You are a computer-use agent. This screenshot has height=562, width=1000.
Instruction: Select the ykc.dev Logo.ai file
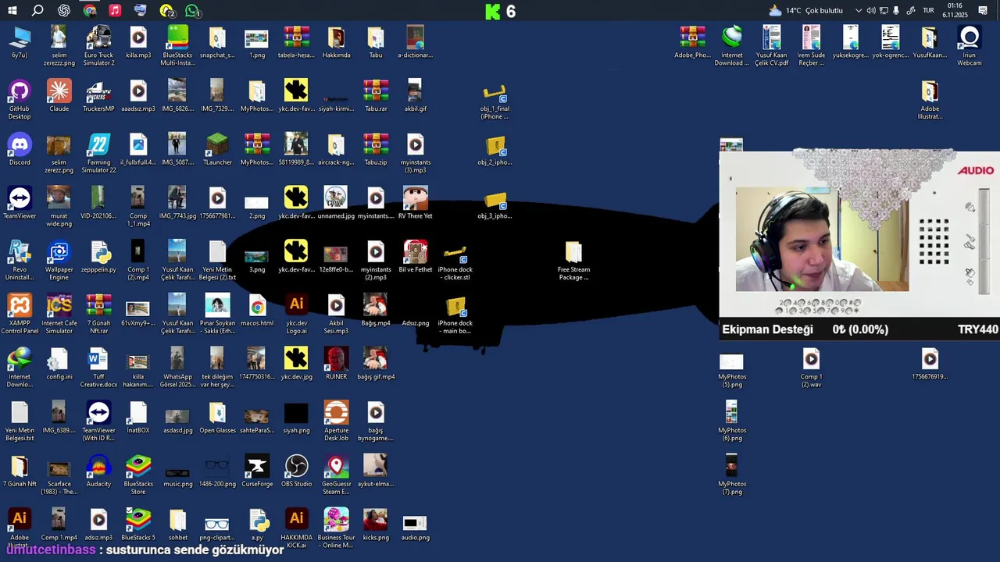coord(296,315)
